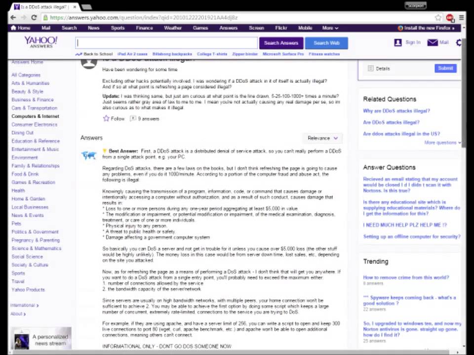Image resolution: width=474 pixels, height=355 pixels.
Task: Open Finance in Yahoo nav bar
Action: (144, 28)
